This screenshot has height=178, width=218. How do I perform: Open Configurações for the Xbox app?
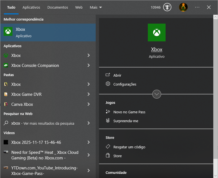point(125,84)
